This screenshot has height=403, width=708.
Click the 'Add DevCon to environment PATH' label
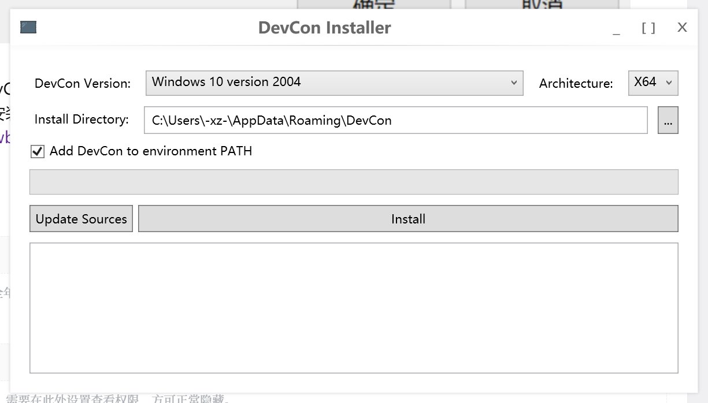coord(151,151)
